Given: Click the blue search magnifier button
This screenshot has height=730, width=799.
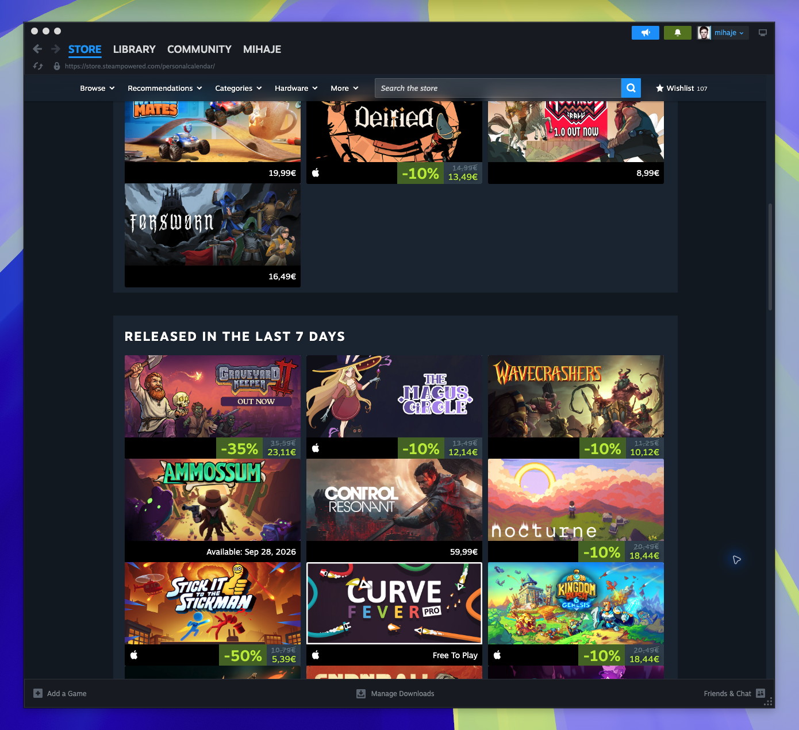Looking at the screenshot, I should point(631,88).
